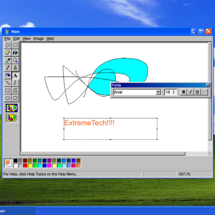Click the status bar Help Topics message
215x215 pixels.
pos(40,174)
